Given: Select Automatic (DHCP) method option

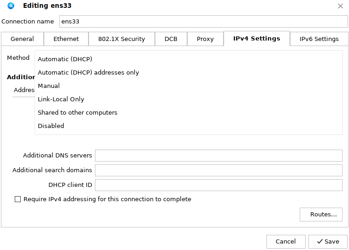Looking at the screenshot, I should (x=65, y=59).
